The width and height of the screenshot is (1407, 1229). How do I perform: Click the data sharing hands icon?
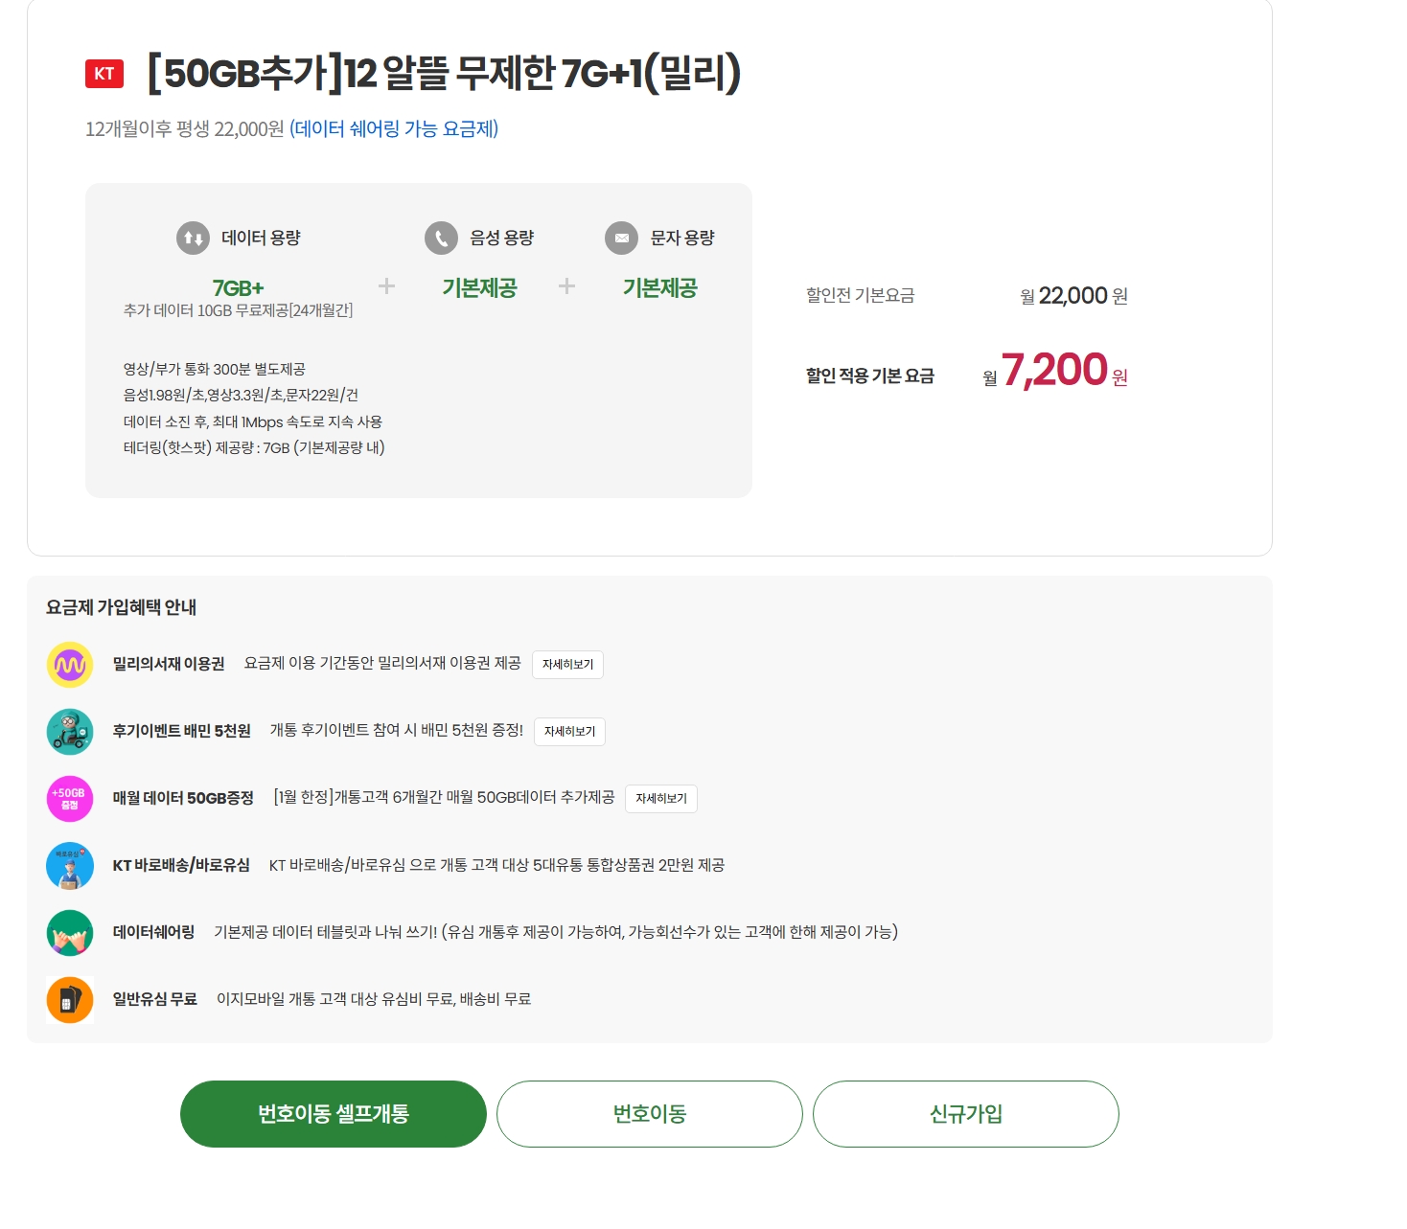70,933
